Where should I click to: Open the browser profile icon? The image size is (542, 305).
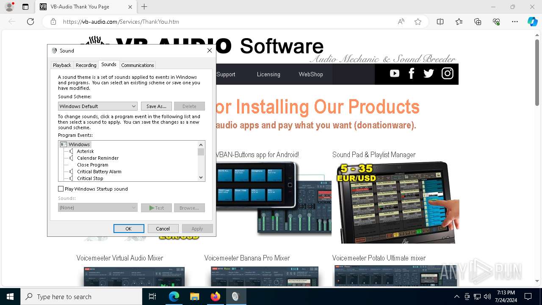pyautogui.click(x=9, y=7)
